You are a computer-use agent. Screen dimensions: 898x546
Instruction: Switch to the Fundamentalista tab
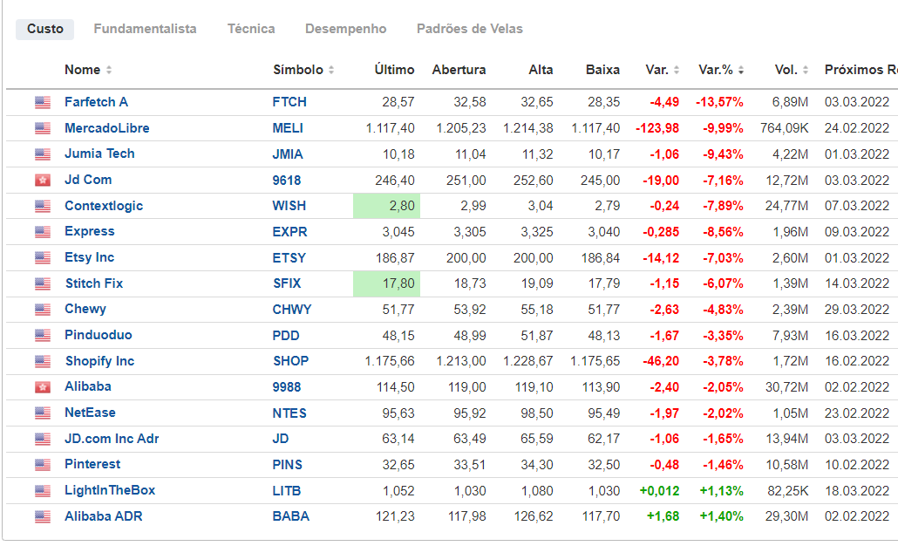(x=145, y=29)
